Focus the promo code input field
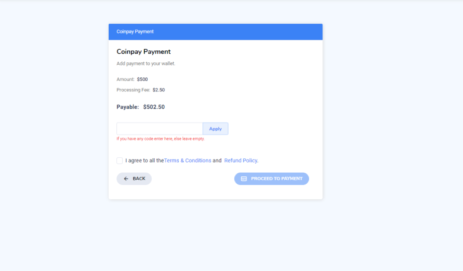Image resolution: width=463 pixels, height=271 pixels. click(x=160, y=129)
